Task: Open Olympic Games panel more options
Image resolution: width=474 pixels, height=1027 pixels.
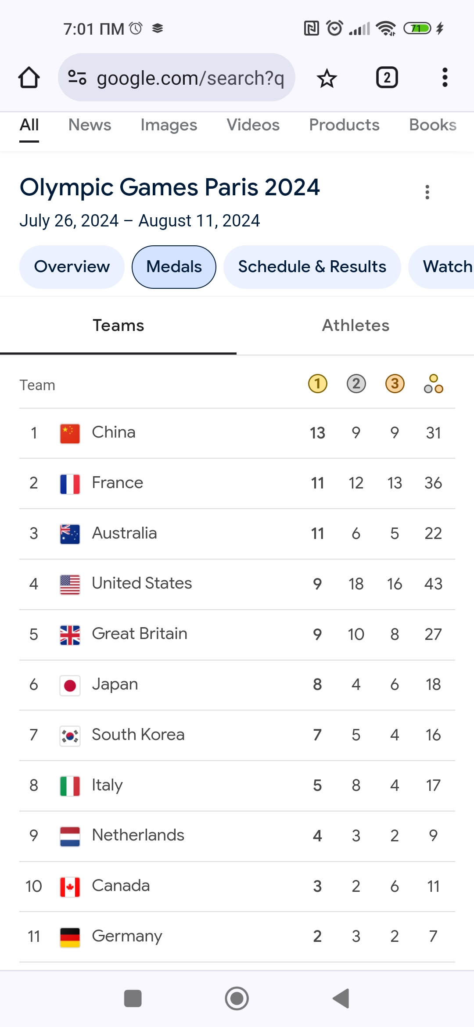Action: 427,192
